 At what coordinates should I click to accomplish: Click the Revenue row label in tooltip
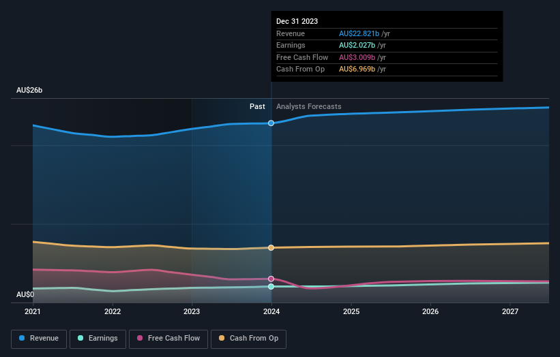[291, 33]
